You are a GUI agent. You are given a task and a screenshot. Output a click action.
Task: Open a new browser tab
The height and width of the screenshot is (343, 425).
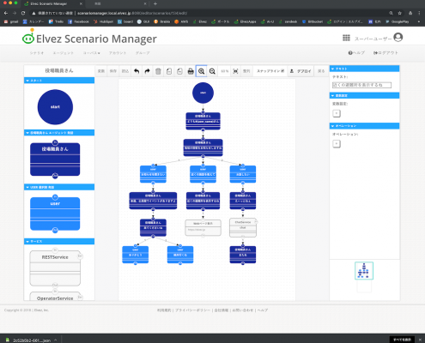[155, 3]
